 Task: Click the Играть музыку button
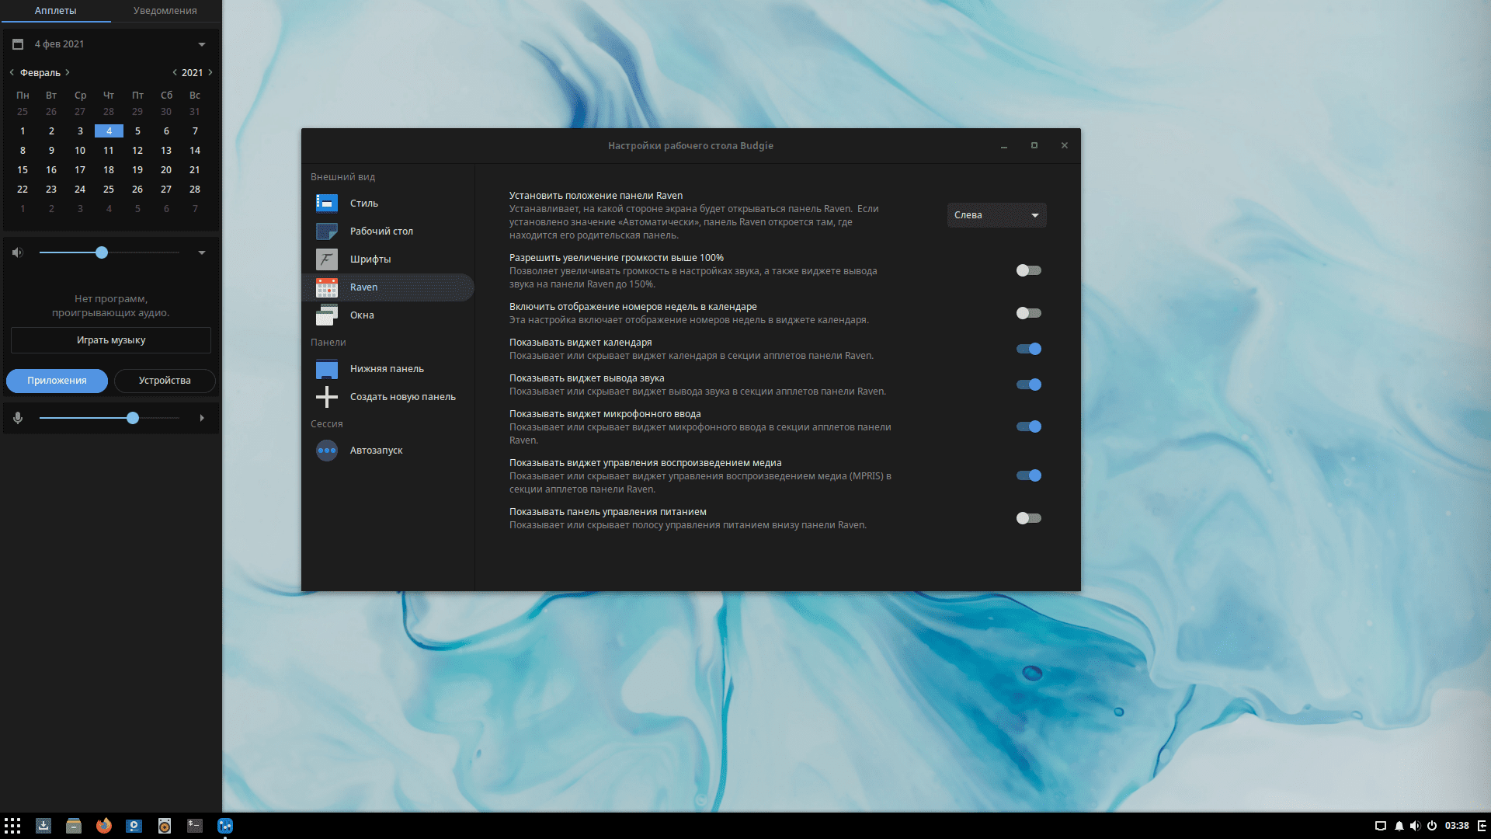pos(111,340)
